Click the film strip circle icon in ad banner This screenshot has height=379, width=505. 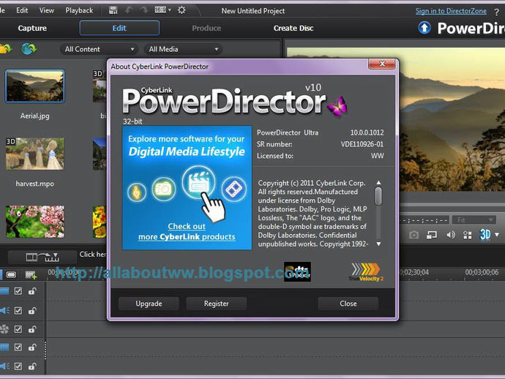pyautogui.click(x=233, y=189)
